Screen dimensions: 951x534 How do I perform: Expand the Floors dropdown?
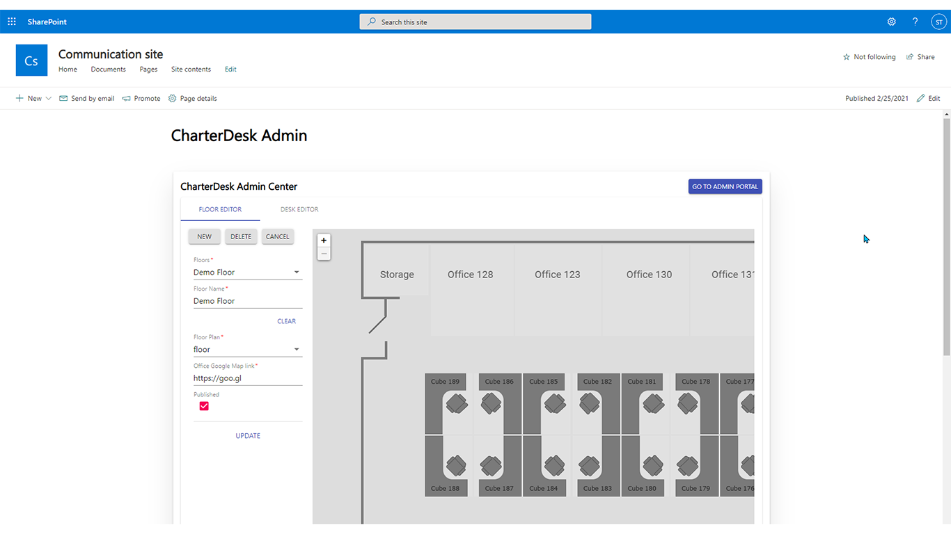click(x=297, y=273)
